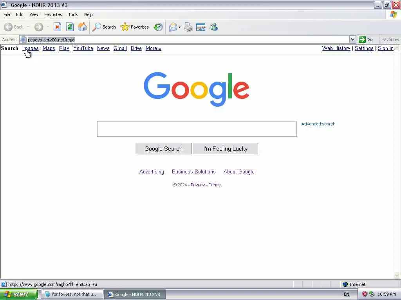Open the Messenger people icon
The width and height of the screenshot is (401, 300).
click(x=213, y=27)
